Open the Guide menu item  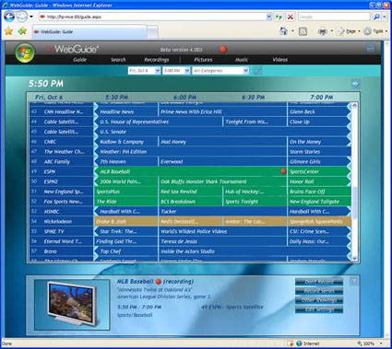pyautogui.click(x=80, y=60)
